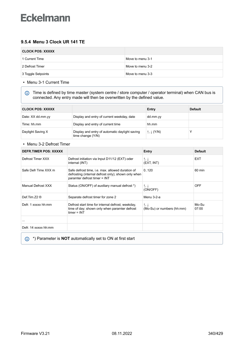Screen dimensions: 244x345
Task: Click 'Move to menu 3-2' text
Action: 139,66
